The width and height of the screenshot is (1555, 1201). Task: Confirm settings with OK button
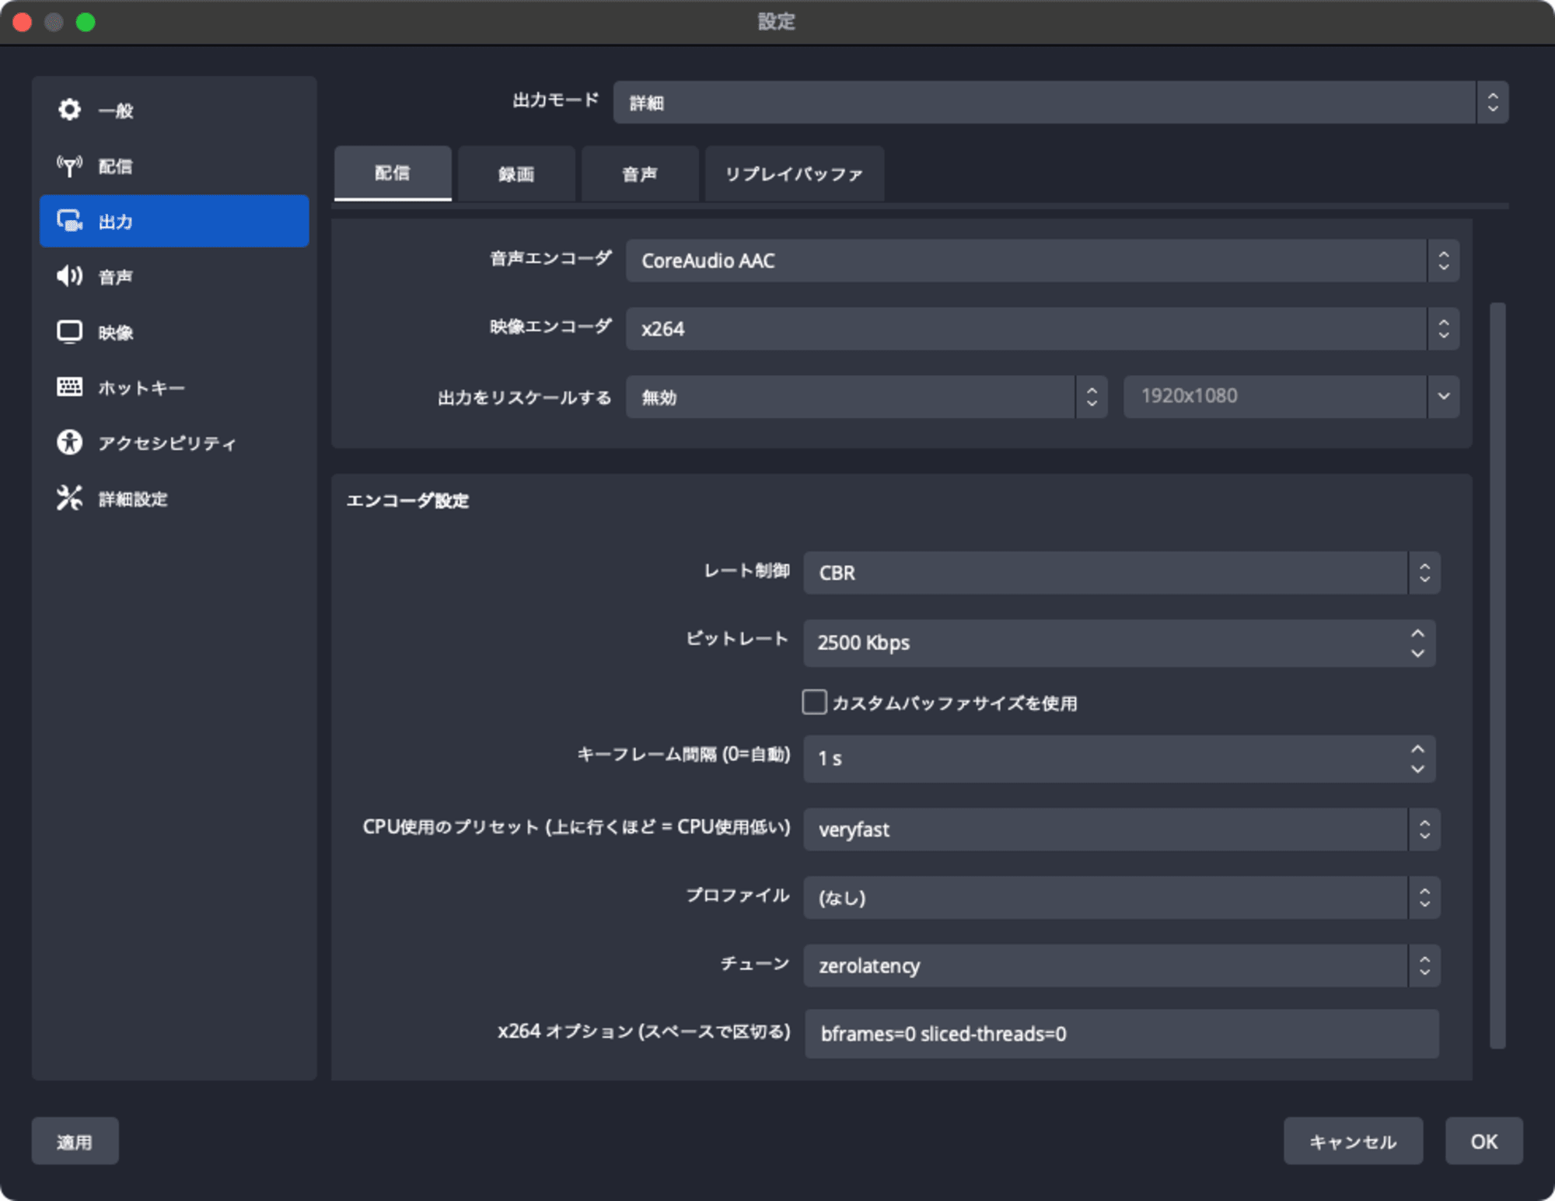[x=1483, y=1141]
